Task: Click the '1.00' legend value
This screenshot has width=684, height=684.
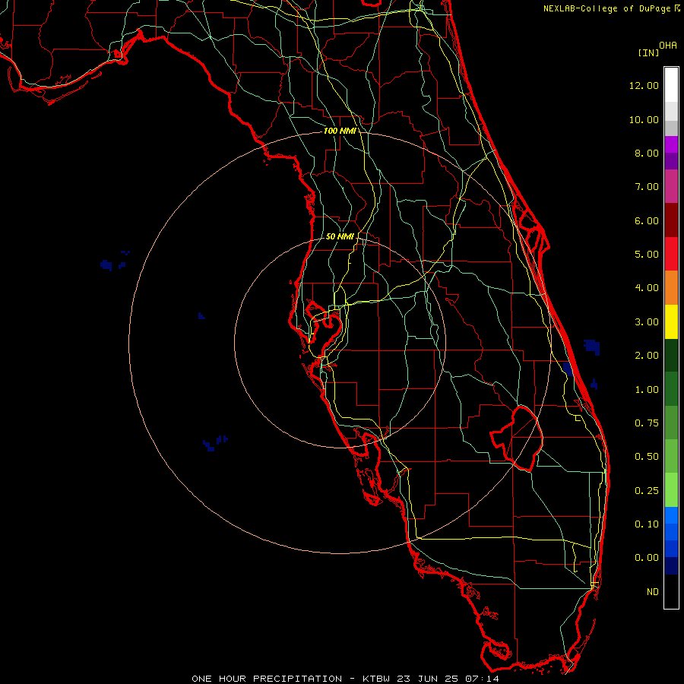Action: pyautogui.click(x=647, y=390)
